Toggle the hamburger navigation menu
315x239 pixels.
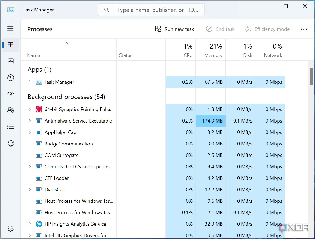pyautogui.click(x=10, y=28)
